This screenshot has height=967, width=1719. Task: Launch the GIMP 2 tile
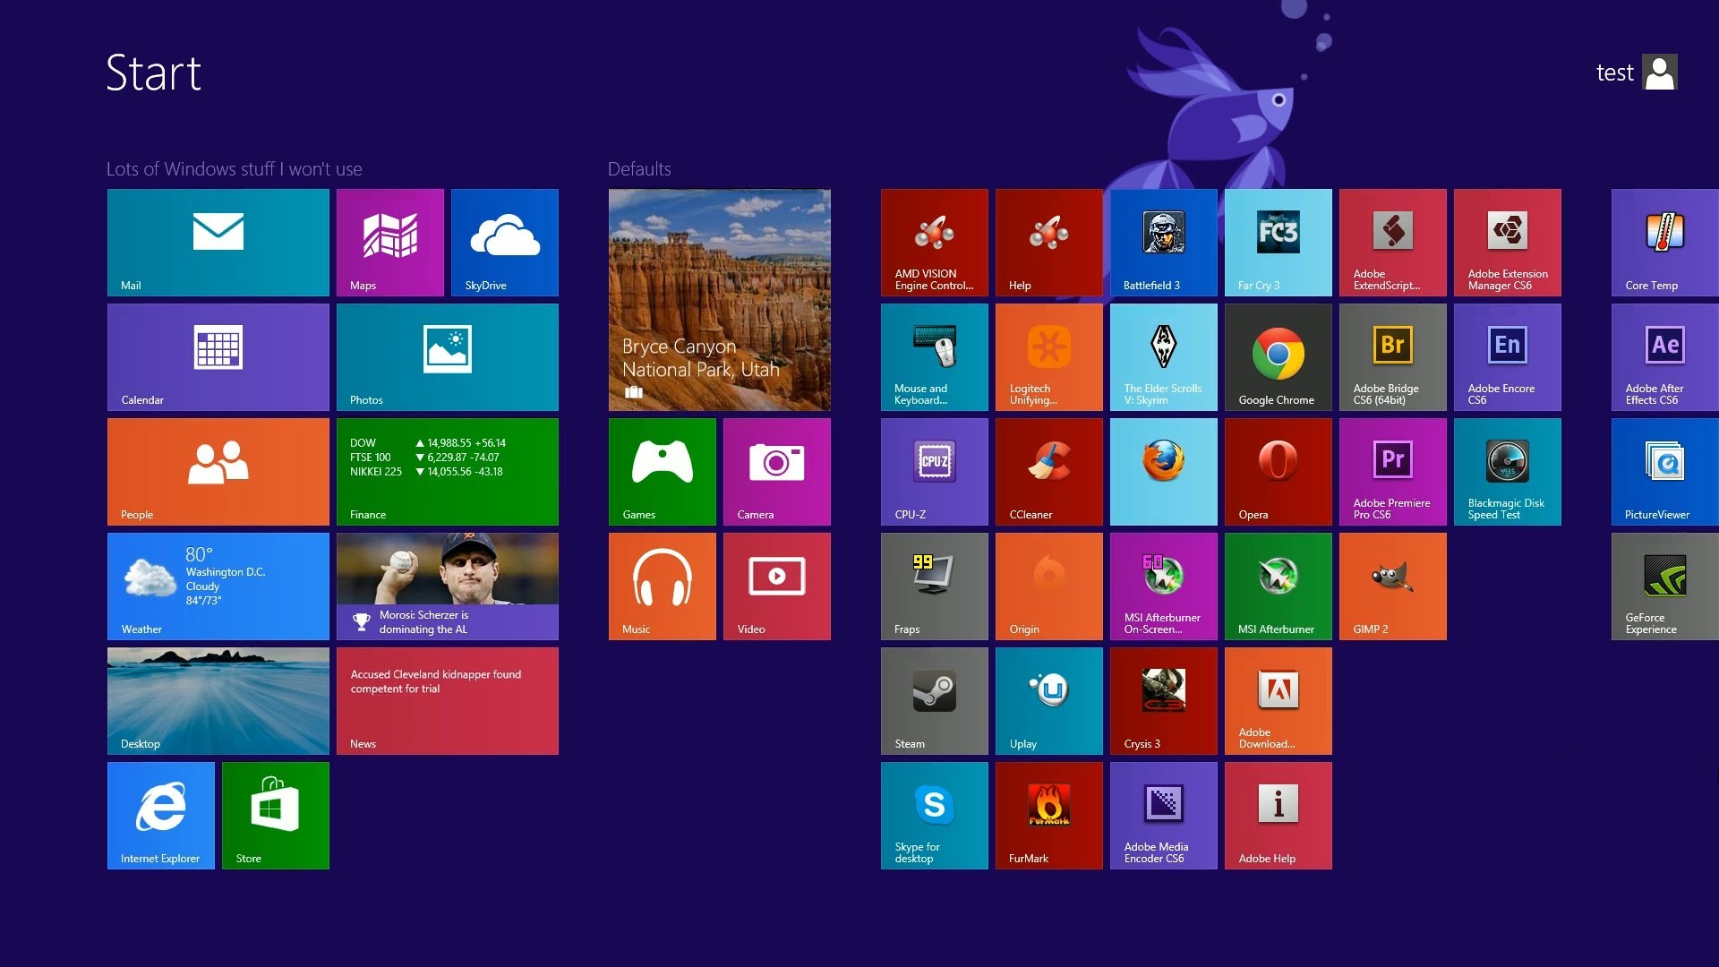coord(1393,586)
